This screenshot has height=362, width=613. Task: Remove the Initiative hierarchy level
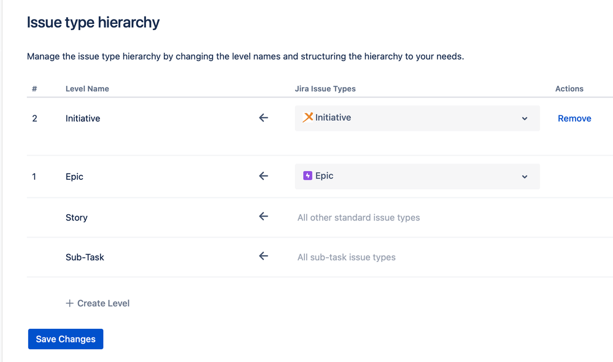(x=574, y=118)
